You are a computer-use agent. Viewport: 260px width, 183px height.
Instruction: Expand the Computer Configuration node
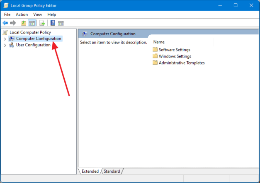[x=5, y=39]
